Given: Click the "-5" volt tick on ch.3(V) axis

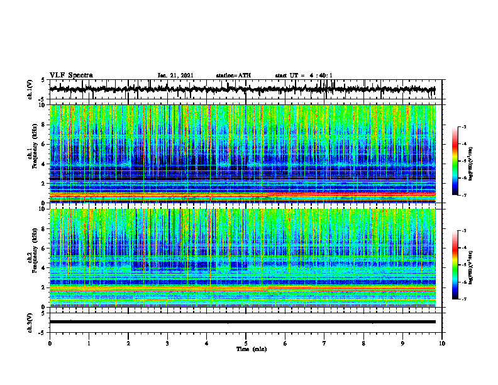Looking at the screenshot, I should 42,333.
